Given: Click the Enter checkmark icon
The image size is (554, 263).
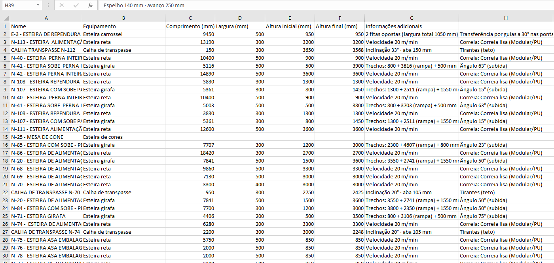Looking at the screenshot, I should (76, 5).
